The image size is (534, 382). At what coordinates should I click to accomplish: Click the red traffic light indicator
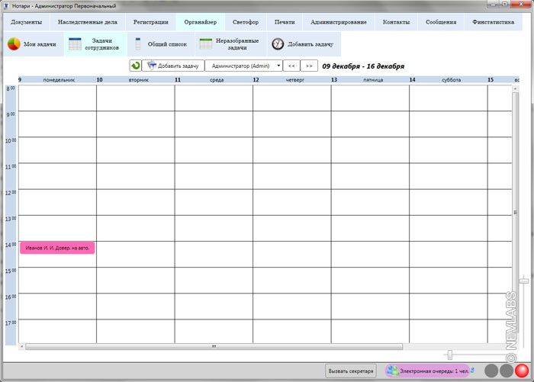(x=521, y=371)
